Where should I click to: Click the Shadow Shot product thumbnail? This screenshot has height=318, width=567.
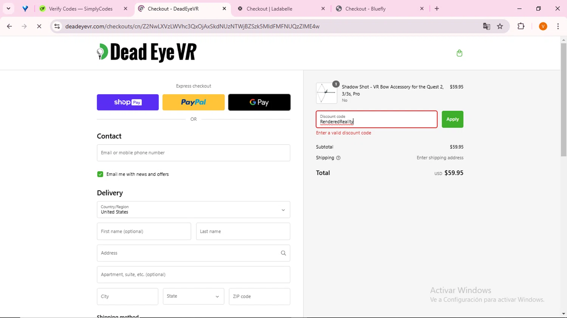327,93
